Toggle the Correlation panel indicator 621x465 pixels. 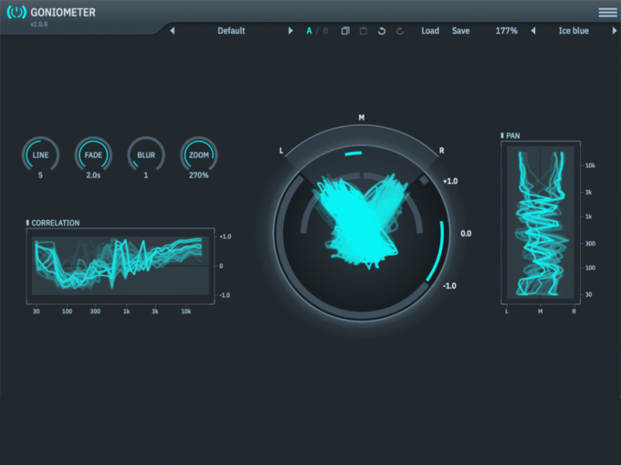click(x=28, y=223)
